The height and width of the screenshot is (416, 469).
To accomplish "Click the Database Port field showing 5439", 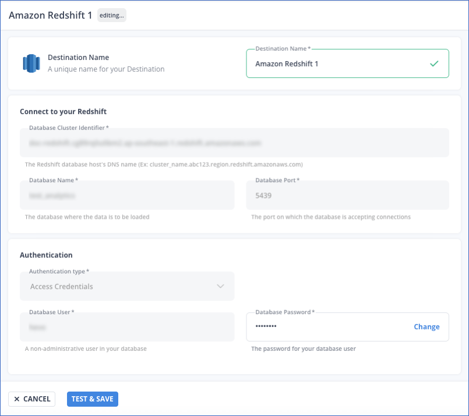I will [x=347, y=195].
